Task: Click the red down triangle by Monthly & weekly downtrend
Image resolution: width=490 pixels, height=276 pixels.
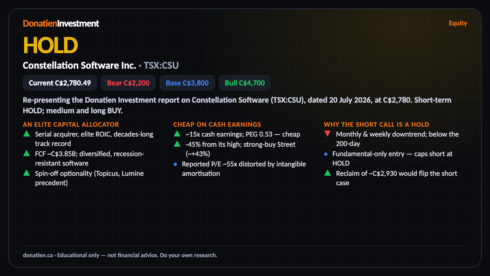Action: tap(327, 134)
